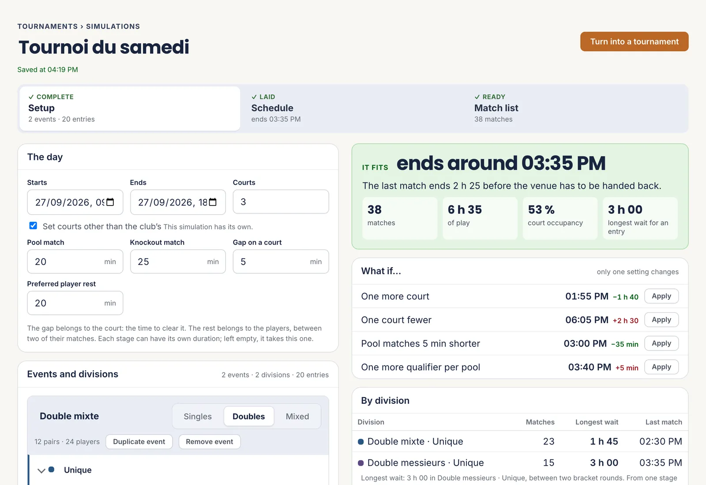Viewport: 706px width, 485px height.
Task: Go to the Setup step
Action: [130, 108]
